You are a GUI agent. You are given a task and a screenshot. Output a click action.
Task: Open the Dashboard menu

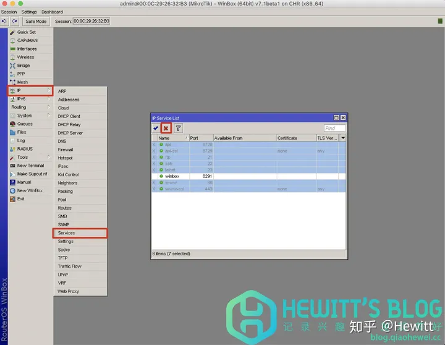click(x=52, y=12)
